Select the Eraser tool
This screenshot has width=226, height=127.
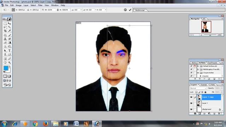click(5, 43)
